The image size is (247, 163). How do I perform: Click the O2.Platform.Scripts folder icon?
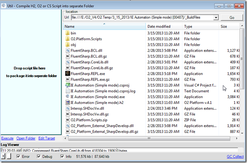[x=68, y=39]
